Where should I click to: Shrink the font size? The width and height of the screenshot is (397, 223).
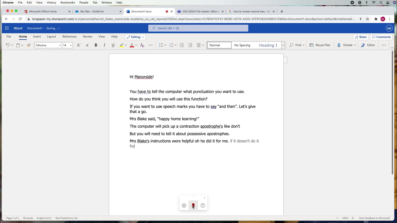(87, 45)
